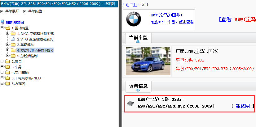The width and height of the screenshot is (256, 127).
Task: Select 当前:线路图 root label
Action: 15,23
